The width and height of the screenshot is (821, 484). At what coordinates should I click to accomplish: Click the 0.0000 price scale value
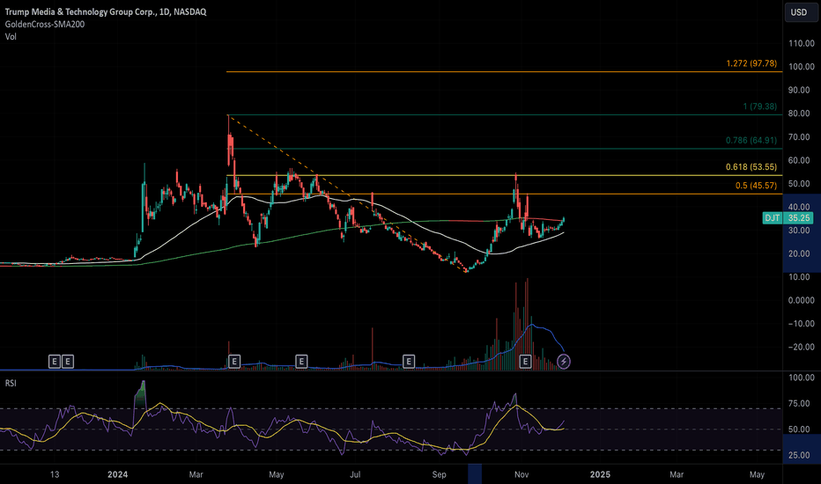coord(802,300)
